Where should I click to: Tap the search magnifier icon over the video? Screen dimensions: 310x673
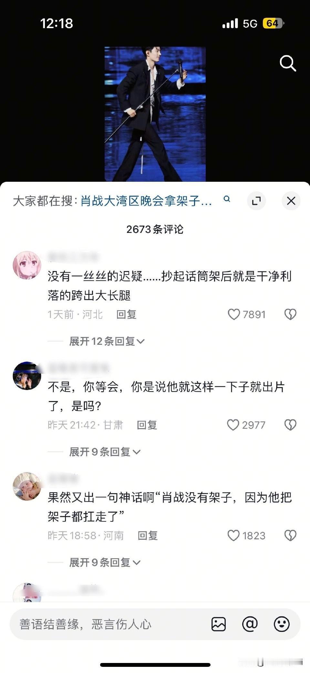coord(288,63)
